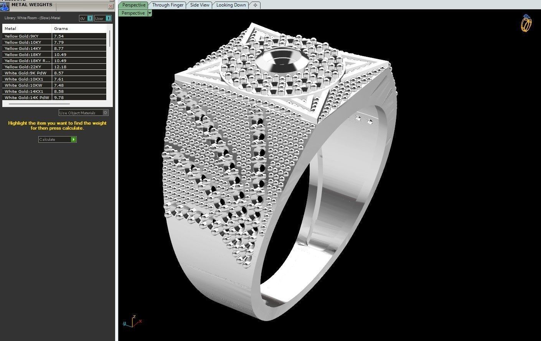This screenshot has width=541, height=341.
Task: Click the 7.61 grams value
Action: [x=59, y=79]
